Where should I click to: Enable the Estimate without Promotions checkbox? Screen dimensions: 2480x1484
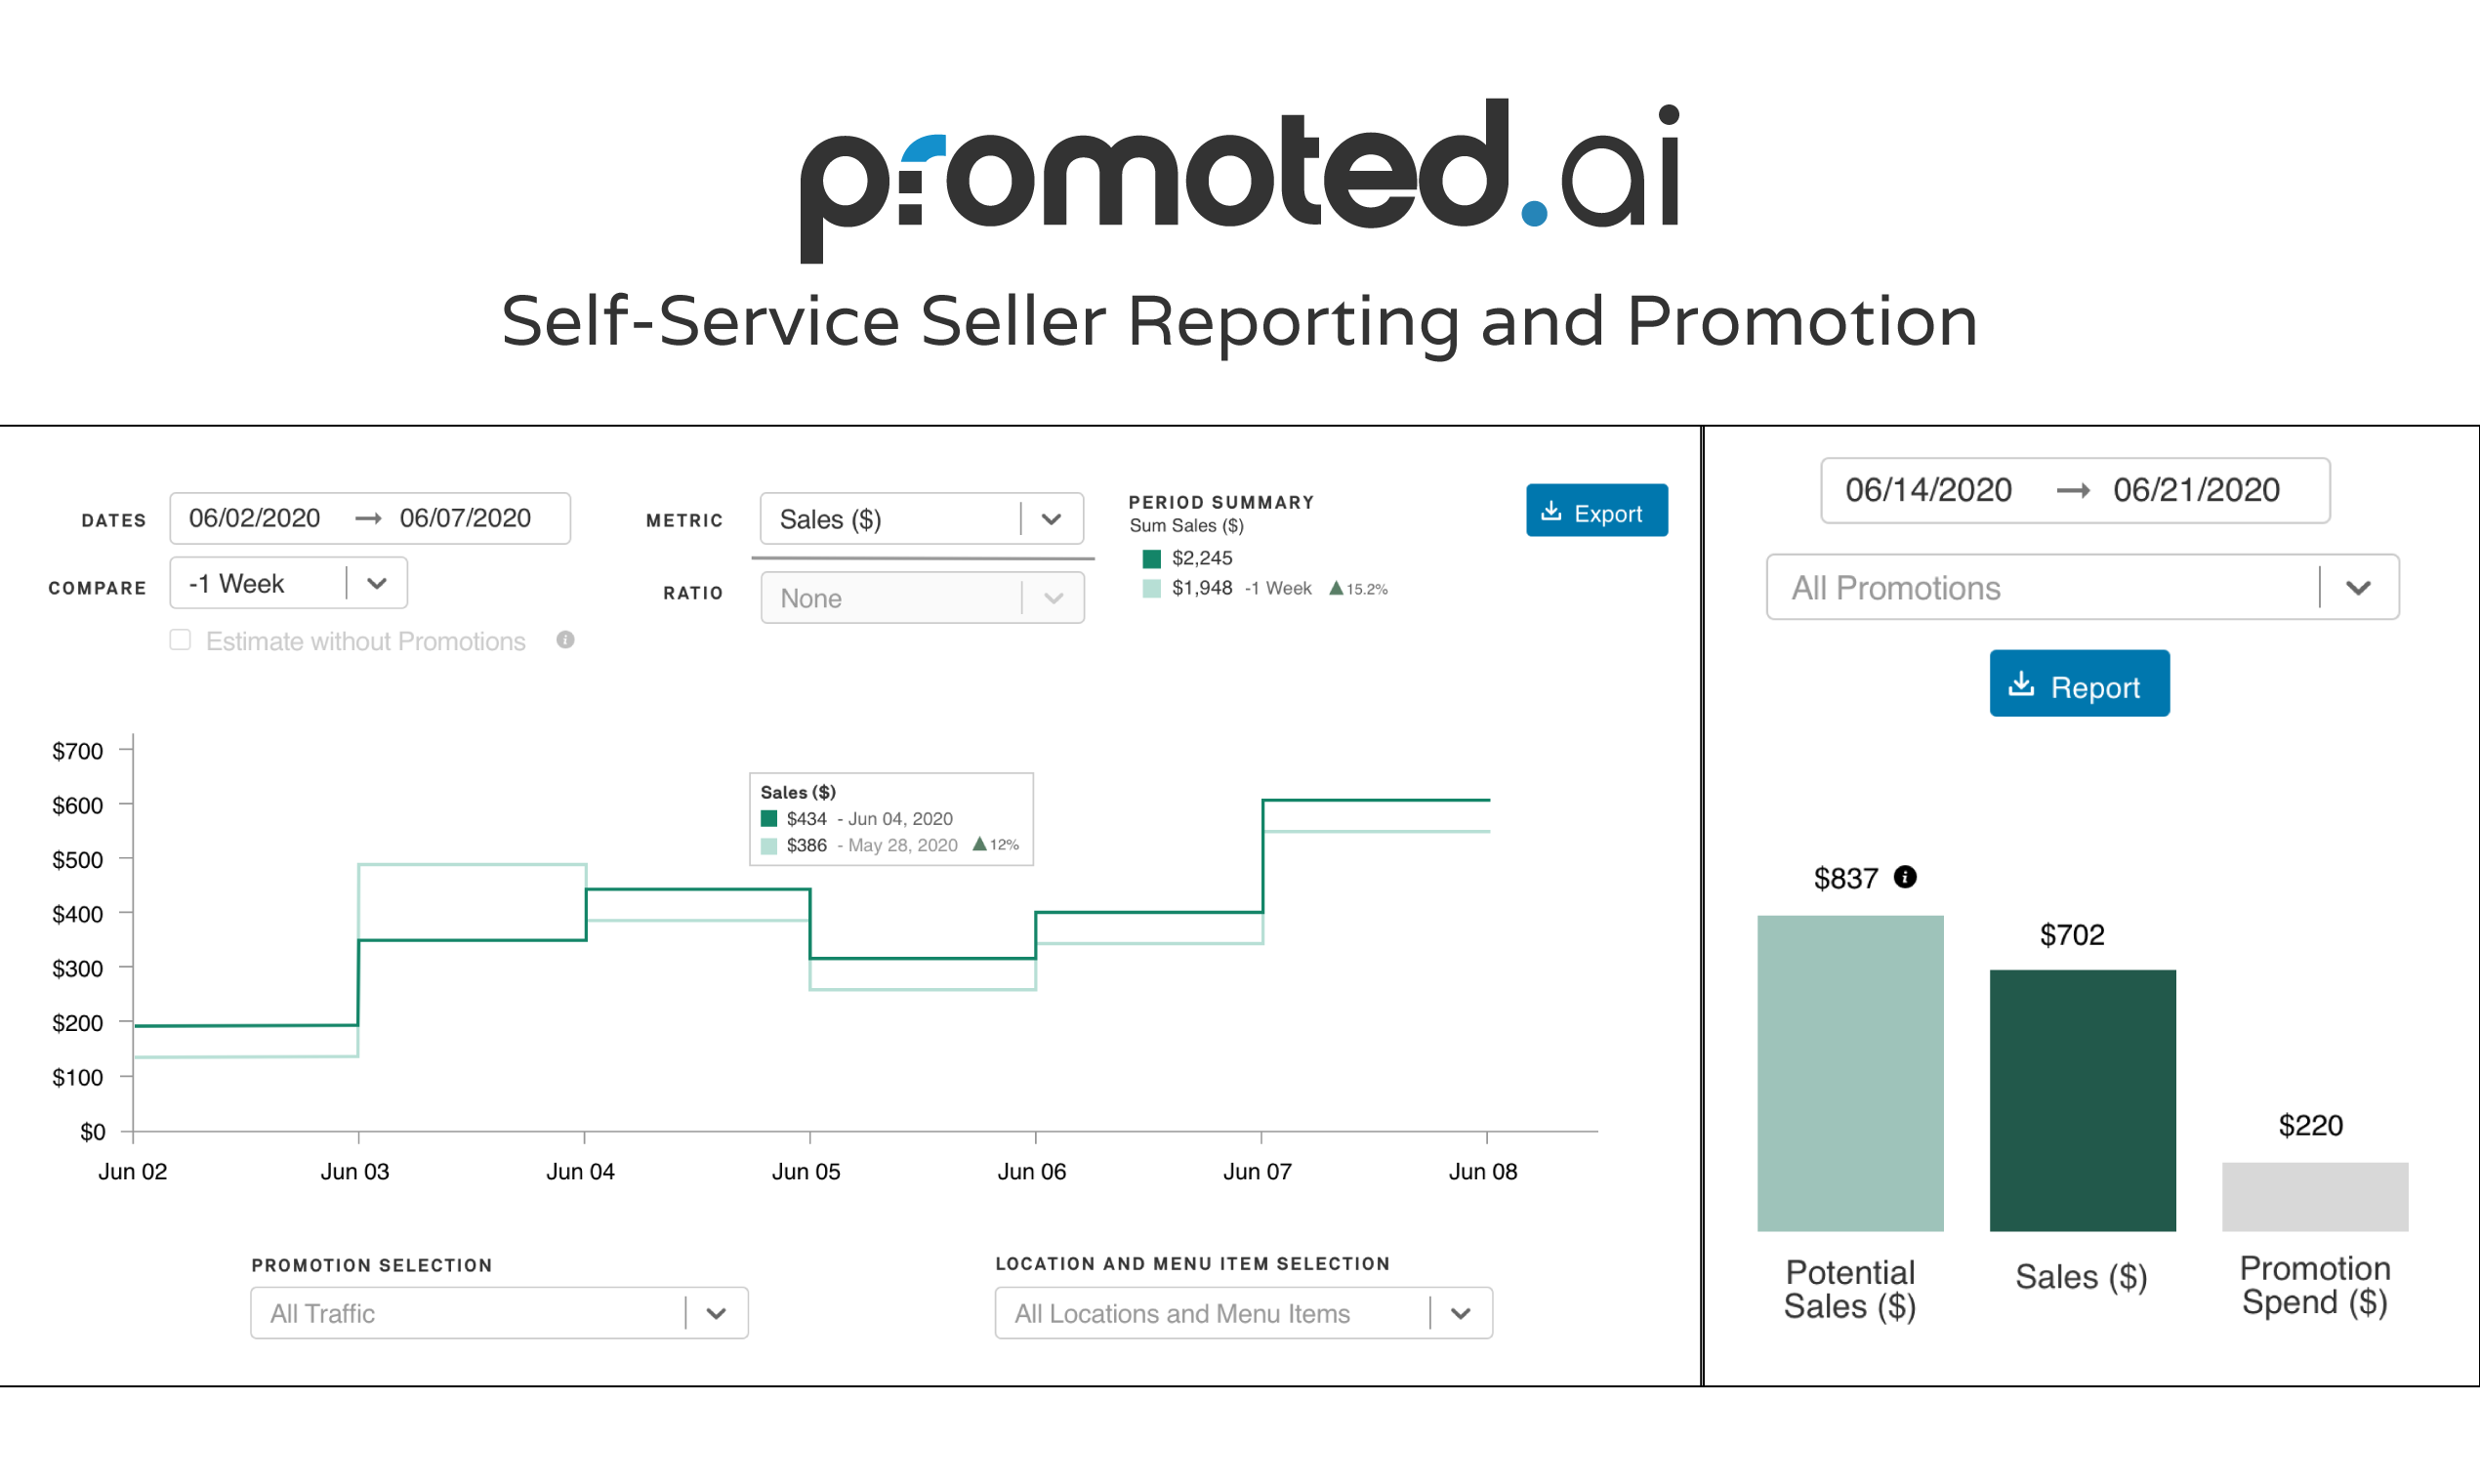pos(180,640)
